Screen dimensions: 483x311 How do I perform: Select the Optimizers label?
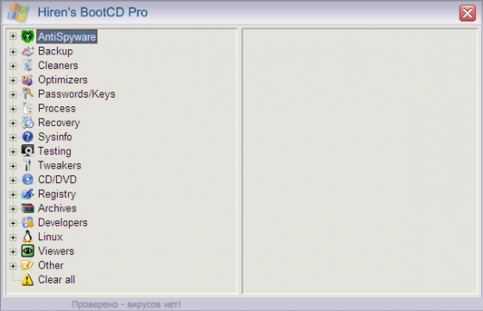click(62, 79)
